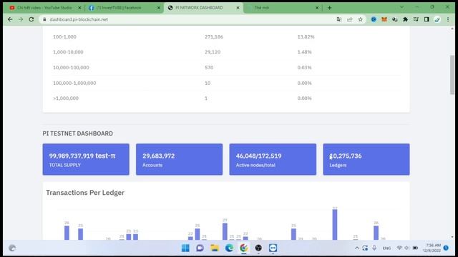458x257 pixels.
Task: Click the 29,120 accounts value
Action: coord(213,52)
